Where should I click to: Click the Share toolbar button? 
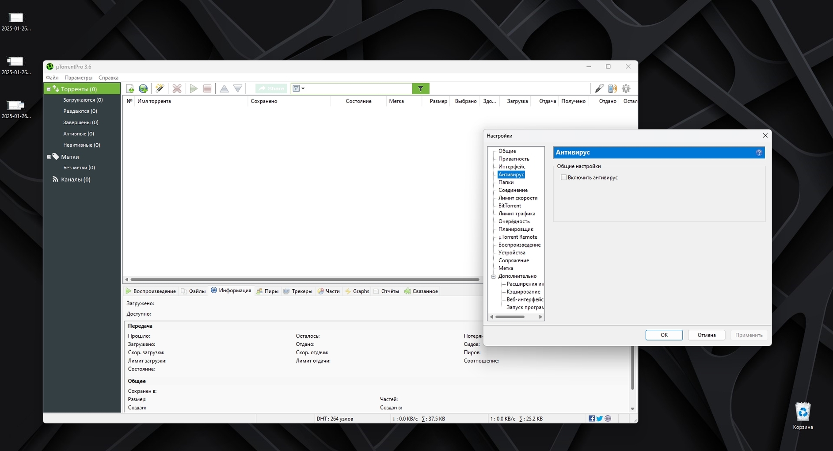click(271, 88)
